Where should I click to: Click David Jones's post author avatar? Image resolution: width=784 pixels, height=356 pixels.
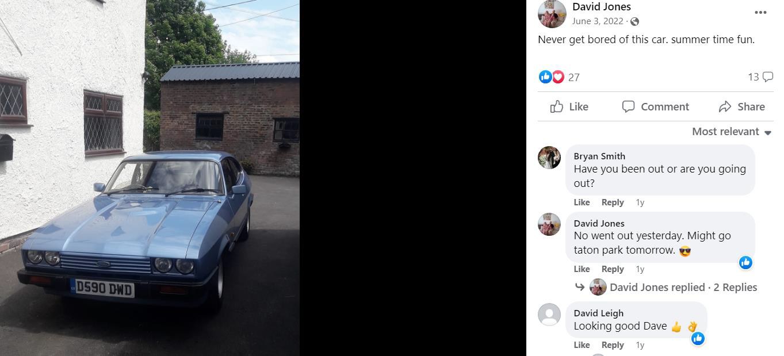coord(552,14)
